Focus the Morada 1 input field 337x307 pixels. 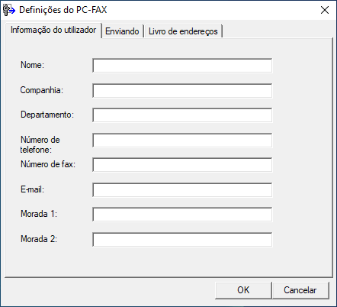tap(182, 215)
